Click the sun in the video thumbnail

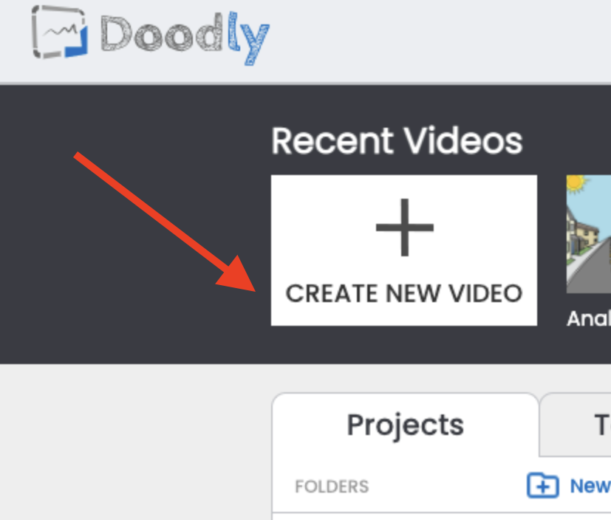click(x=576, y=183)
